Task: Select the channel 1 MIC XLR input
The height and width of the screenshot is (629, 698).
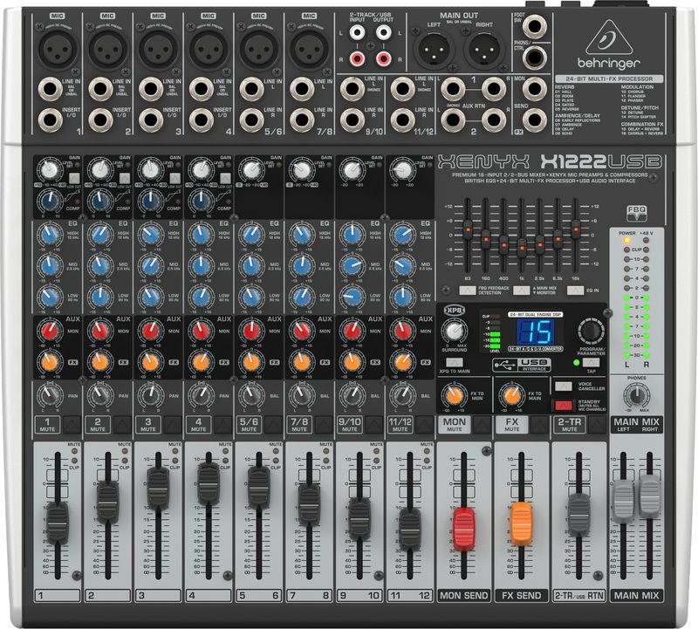Action: [x=58, y=48]
